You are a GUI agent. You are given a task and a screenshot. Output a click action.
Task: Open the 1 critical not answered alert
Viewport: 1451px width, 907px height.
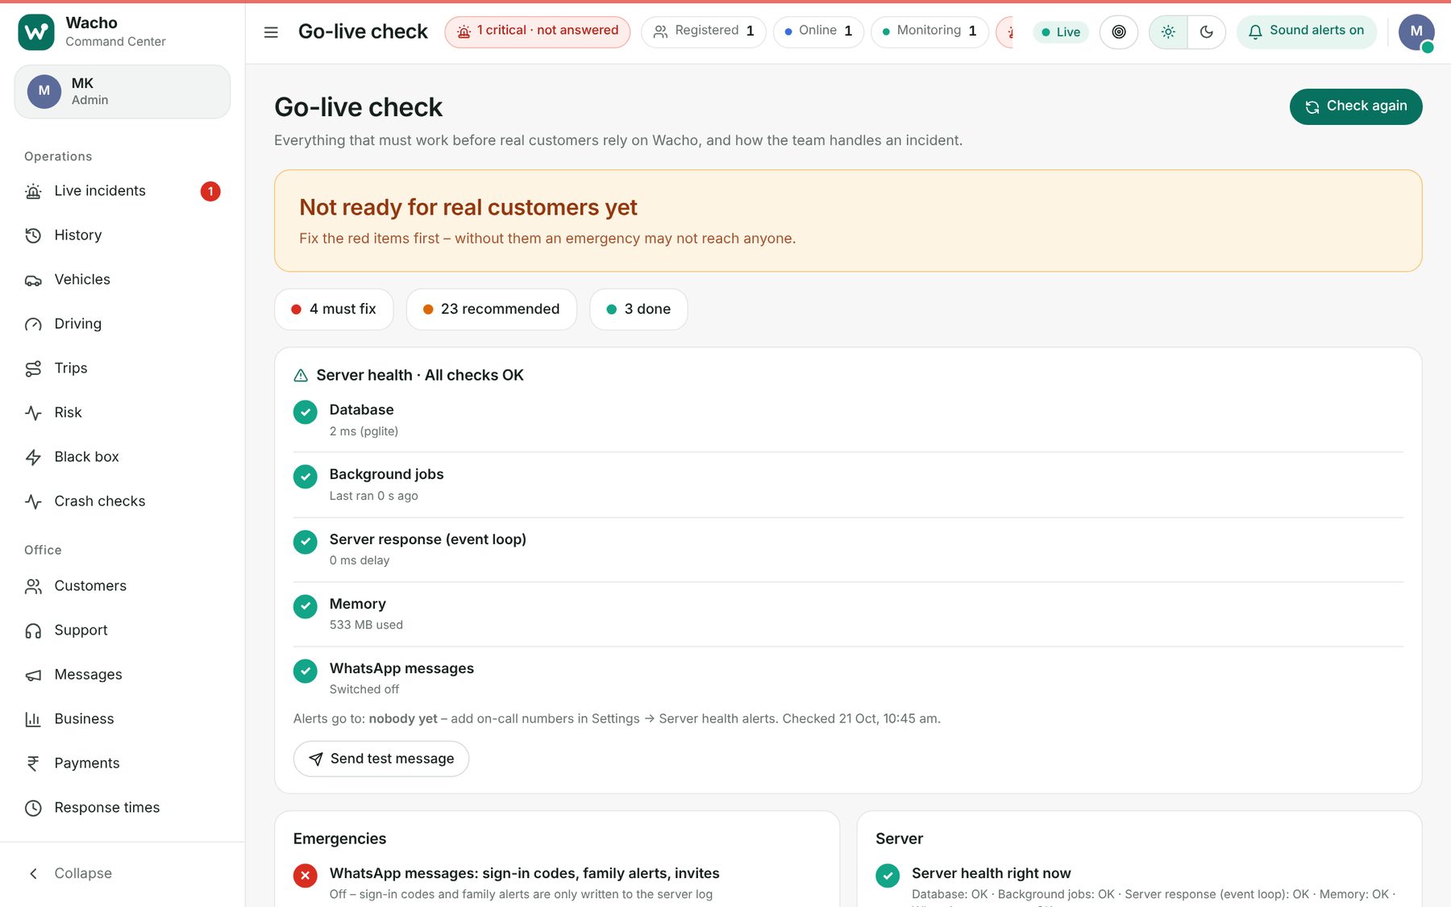(538, 32)
